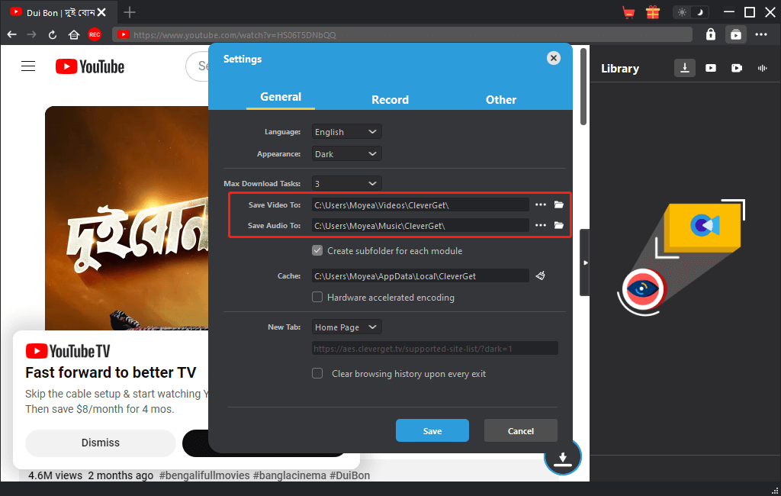
Task: Dismiss the YouTube TV promo
Action: pos(101,443)
